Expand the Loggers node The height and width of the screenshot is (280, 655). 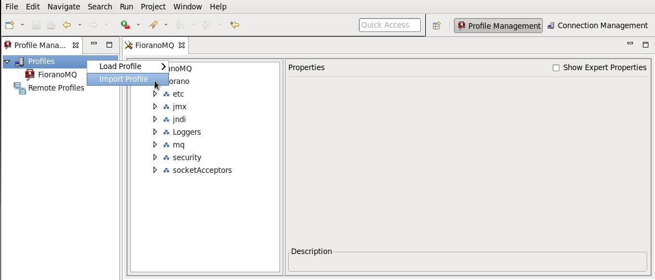click(155, 131)
